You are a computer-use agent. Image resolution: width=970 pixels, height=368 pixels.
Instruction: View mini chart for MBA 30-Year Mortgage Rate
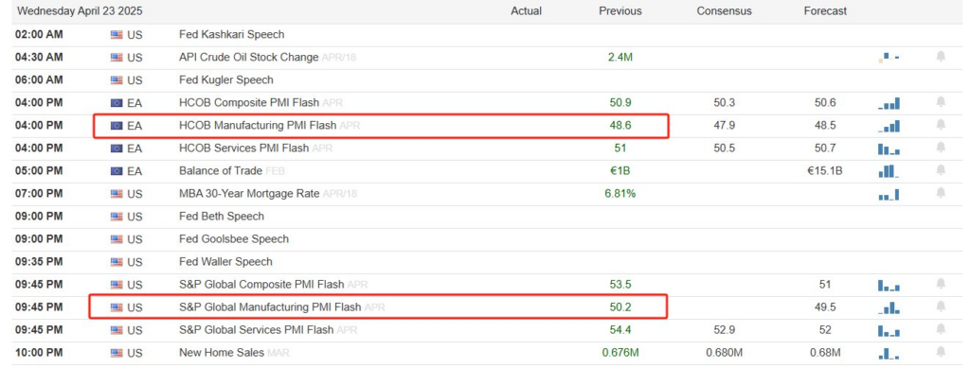(x=889, y=194)
